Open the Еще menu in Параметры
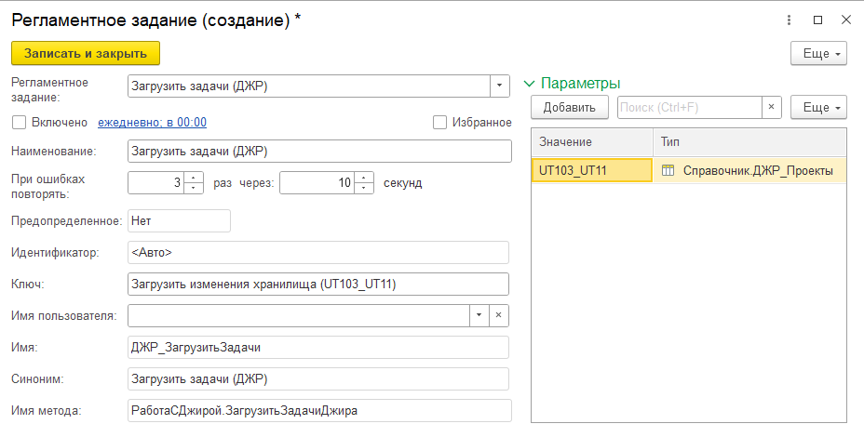This screenshot has height=424, width=864. coord(818,107)
